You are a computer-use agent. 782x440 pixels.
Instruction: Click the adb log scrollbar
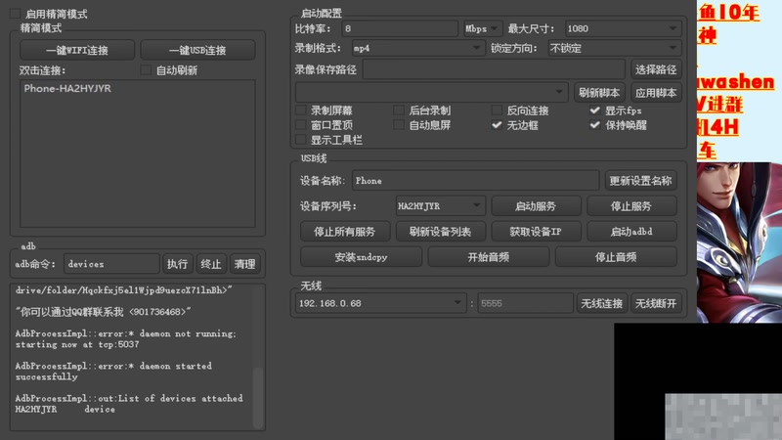pos(258,398)
